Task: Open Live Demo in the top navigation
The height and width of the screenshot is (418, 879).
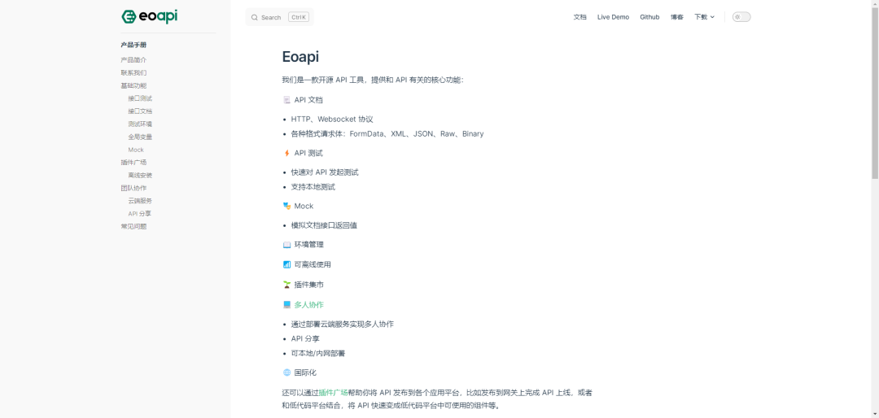Action: click(x=614, y=17)
